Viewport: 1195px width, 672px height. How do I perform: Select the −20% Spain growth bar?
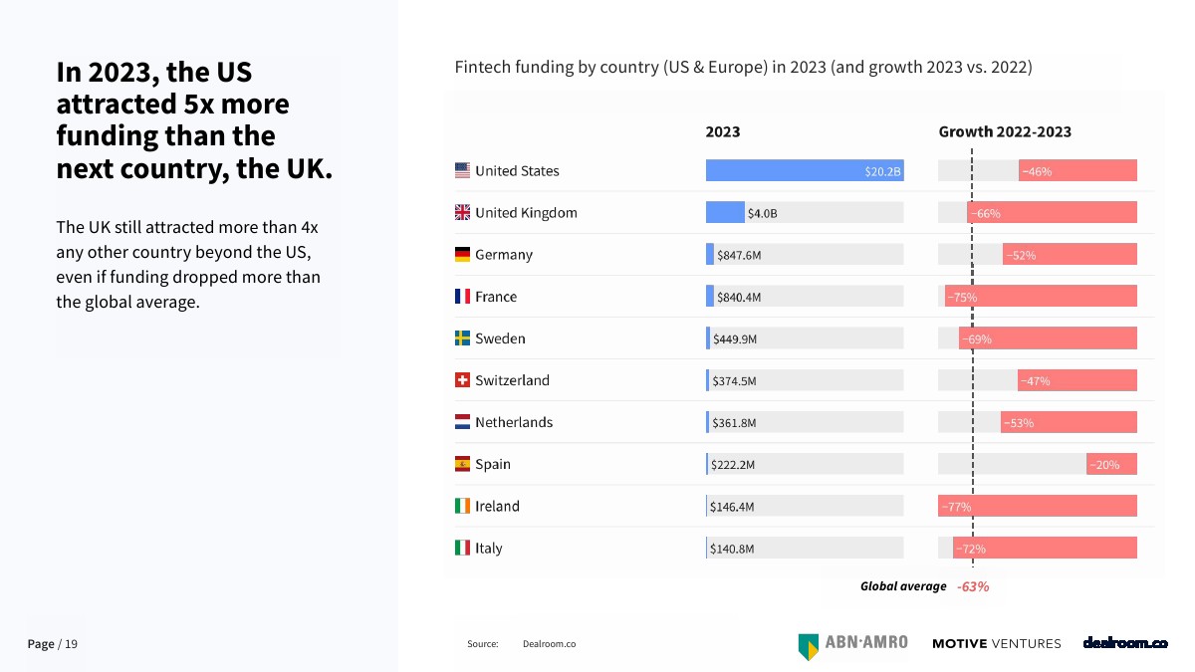pos(1111,464)
